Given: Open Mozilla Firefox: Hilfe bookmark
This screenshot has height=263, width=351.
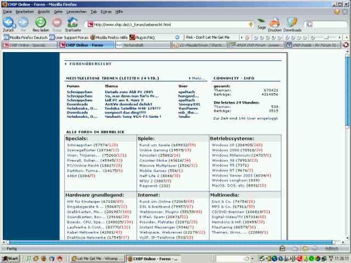Looking at the screenshot, I should 109,37.
